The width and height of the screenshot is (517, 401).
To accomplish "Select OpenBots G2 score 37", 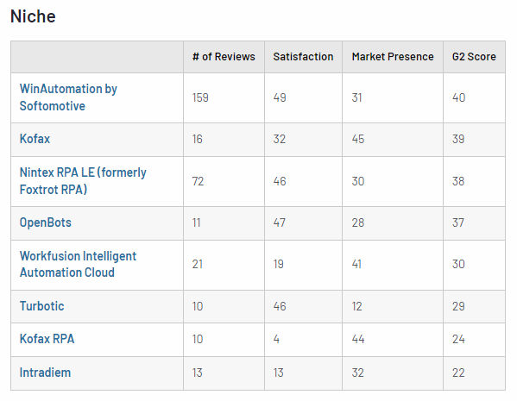I will (458, 222).
